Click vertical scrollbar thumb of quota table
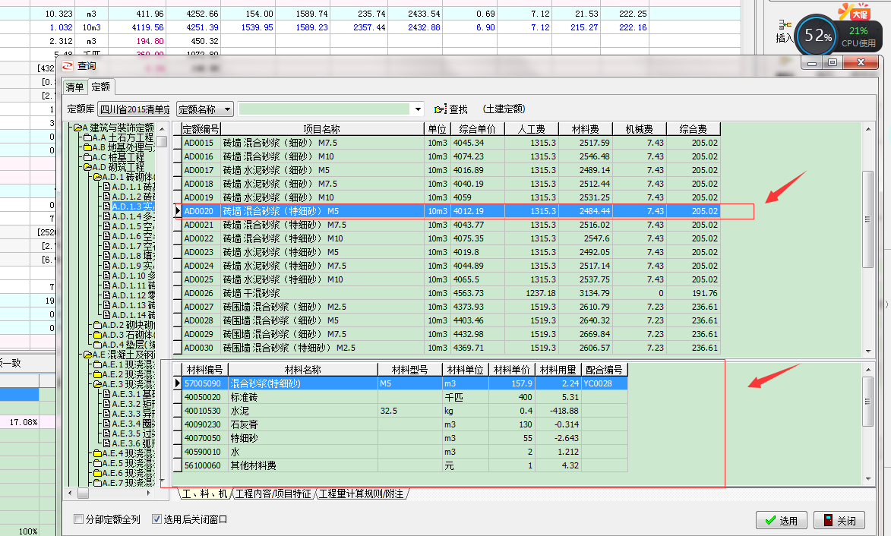The width and height of the screenshot is (891, 536). tap(867, 219)
